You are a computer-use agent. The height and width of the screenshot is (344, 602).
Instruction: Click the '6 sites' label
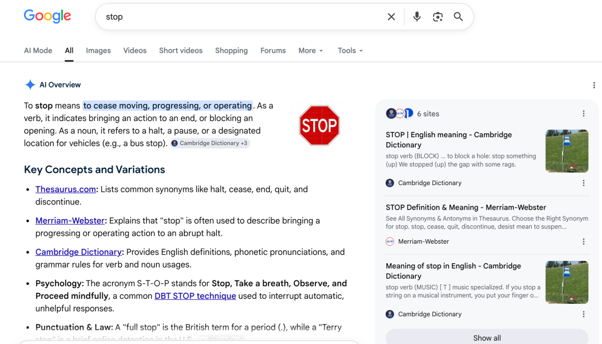[x=428, y=114]
